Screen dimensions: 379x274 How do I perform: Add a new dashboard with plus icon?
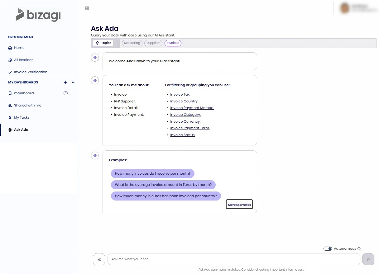65,83
